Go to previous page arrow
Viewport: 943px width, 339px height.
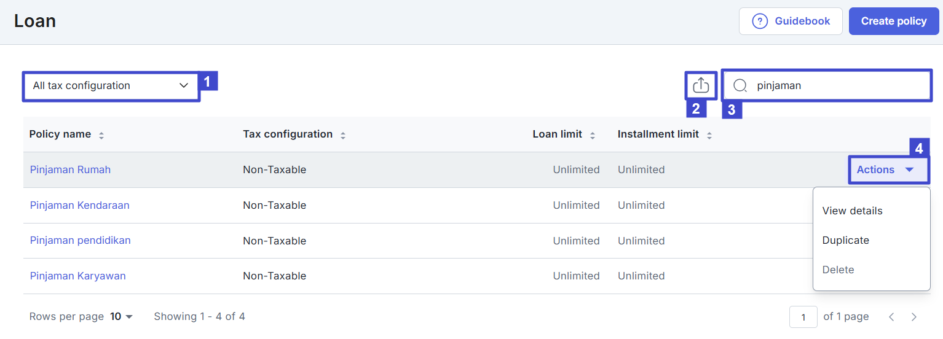[x=891, y=317]
